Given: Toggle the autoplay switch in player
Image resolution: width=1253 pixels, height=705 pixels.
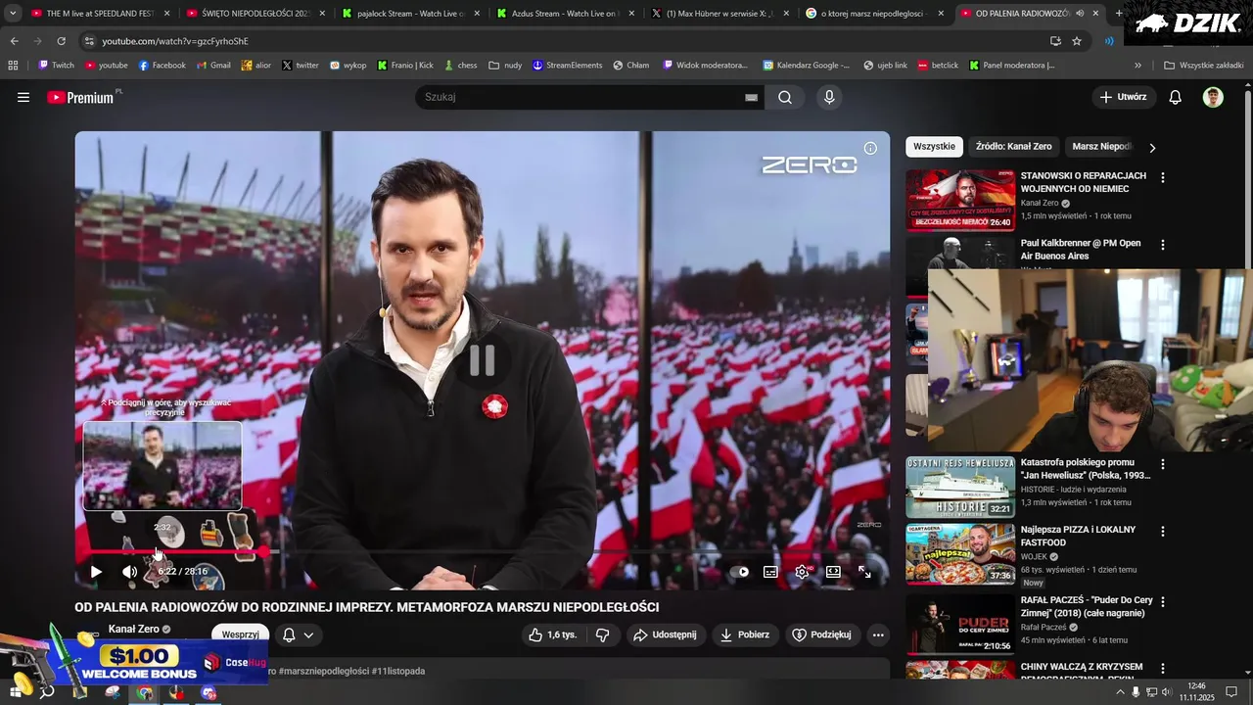Looking at the screenshot, I should 740,572.
